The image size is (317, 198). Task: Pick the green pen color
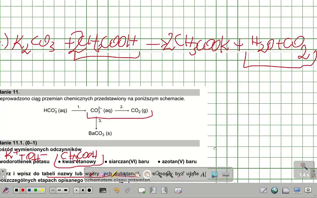click(x=35, y=190)
